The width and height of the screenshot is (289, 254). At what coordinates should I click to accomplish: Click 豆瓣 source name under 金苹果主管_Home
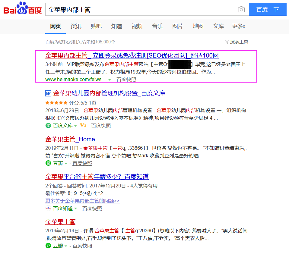click(x=58, y=163)
